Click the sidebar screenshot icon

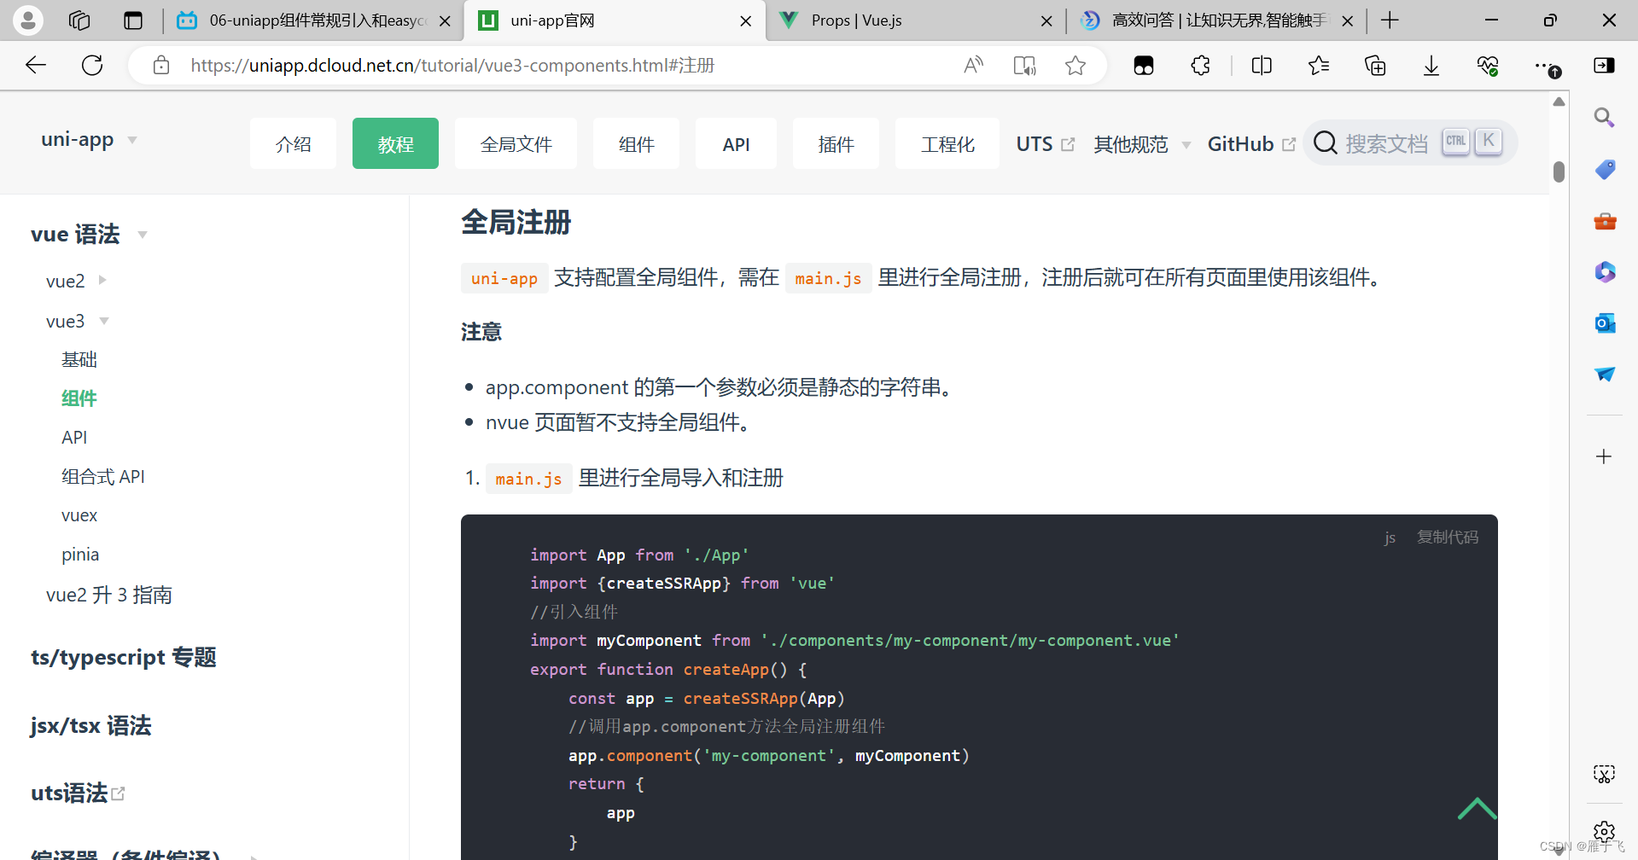[x=1604, y=774]
